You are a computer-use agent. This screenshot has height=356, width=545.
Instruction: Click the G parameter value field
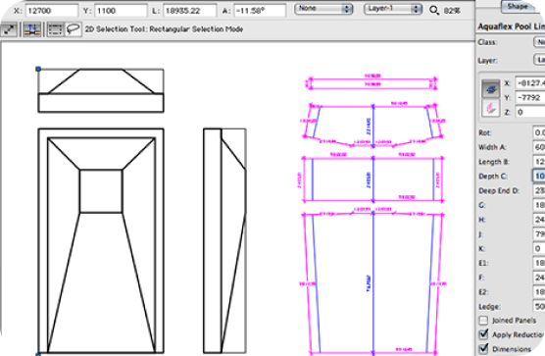(539, 205)
